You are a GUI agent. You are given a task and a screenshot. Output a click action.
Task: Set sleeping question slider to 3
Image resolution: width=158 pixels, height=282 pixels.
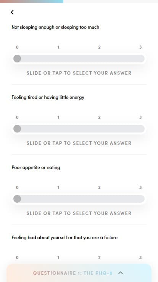click(x=140, y=59)
